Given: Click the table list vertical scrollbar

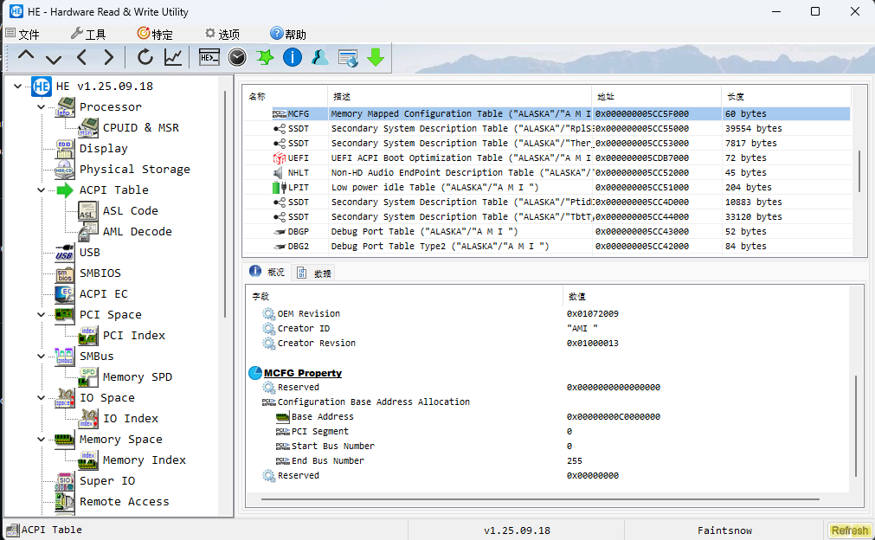Looking at the screenshot, I should click(x=859, y=170).
